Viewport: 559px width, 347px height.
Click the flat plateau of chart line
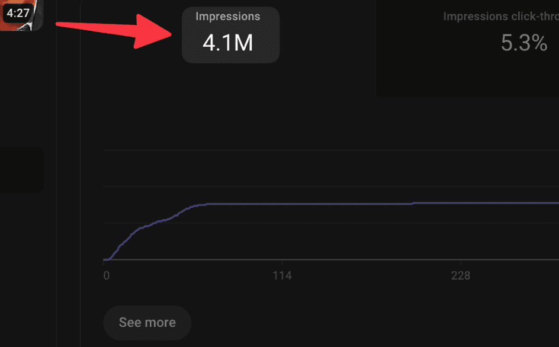pyautogui.click(x=308, y=204)
